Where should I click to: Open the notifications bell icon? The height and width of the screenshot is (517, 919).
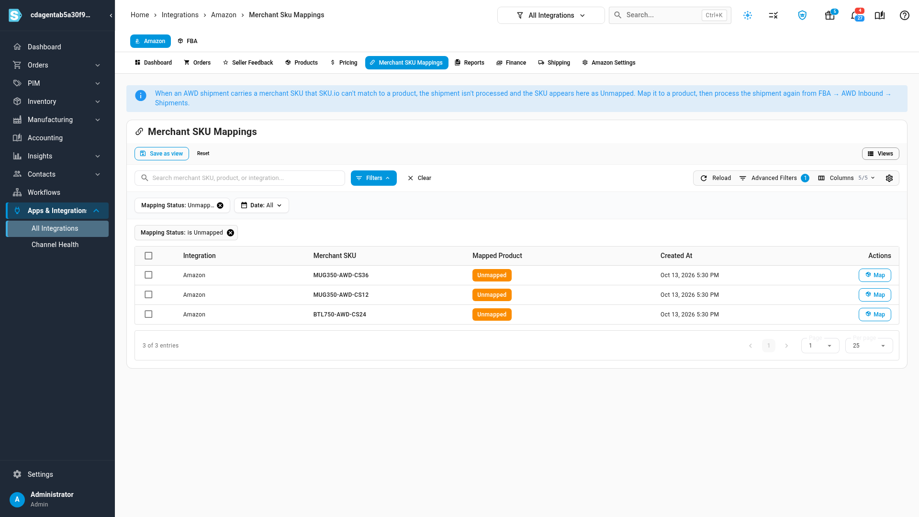[x=855, y=15]
